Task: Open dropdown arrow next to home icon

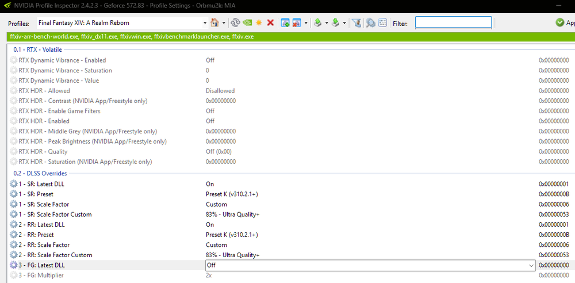Action: [224, 23]
